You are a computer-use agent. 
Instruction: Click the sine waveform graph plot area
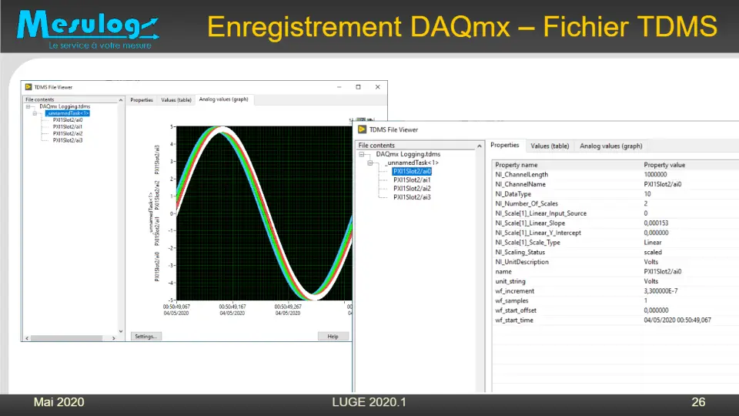tap(264, 213)
